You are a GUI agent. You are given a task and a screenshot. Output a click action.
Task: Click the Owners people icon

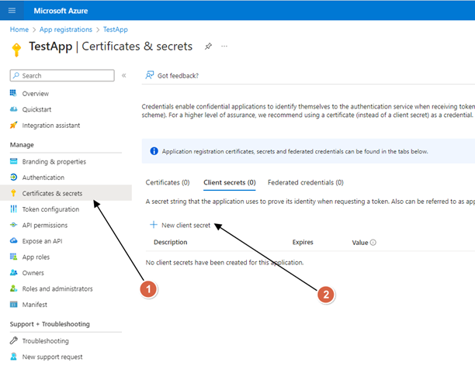pyautogui.click(x=13, y=273)
